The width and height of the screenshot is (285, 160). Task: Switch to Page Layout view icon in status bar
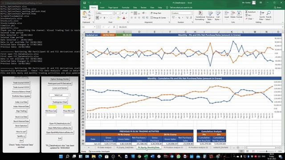[247, 151]
